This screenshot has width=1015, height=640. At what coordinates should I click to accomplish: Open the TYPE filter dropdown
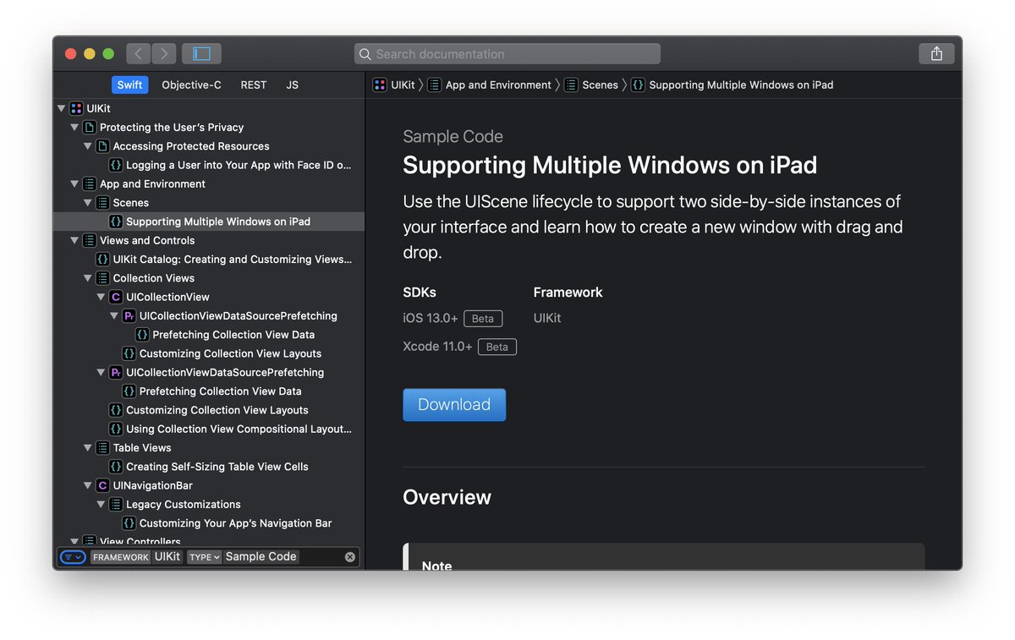click(x=204, y=556)
